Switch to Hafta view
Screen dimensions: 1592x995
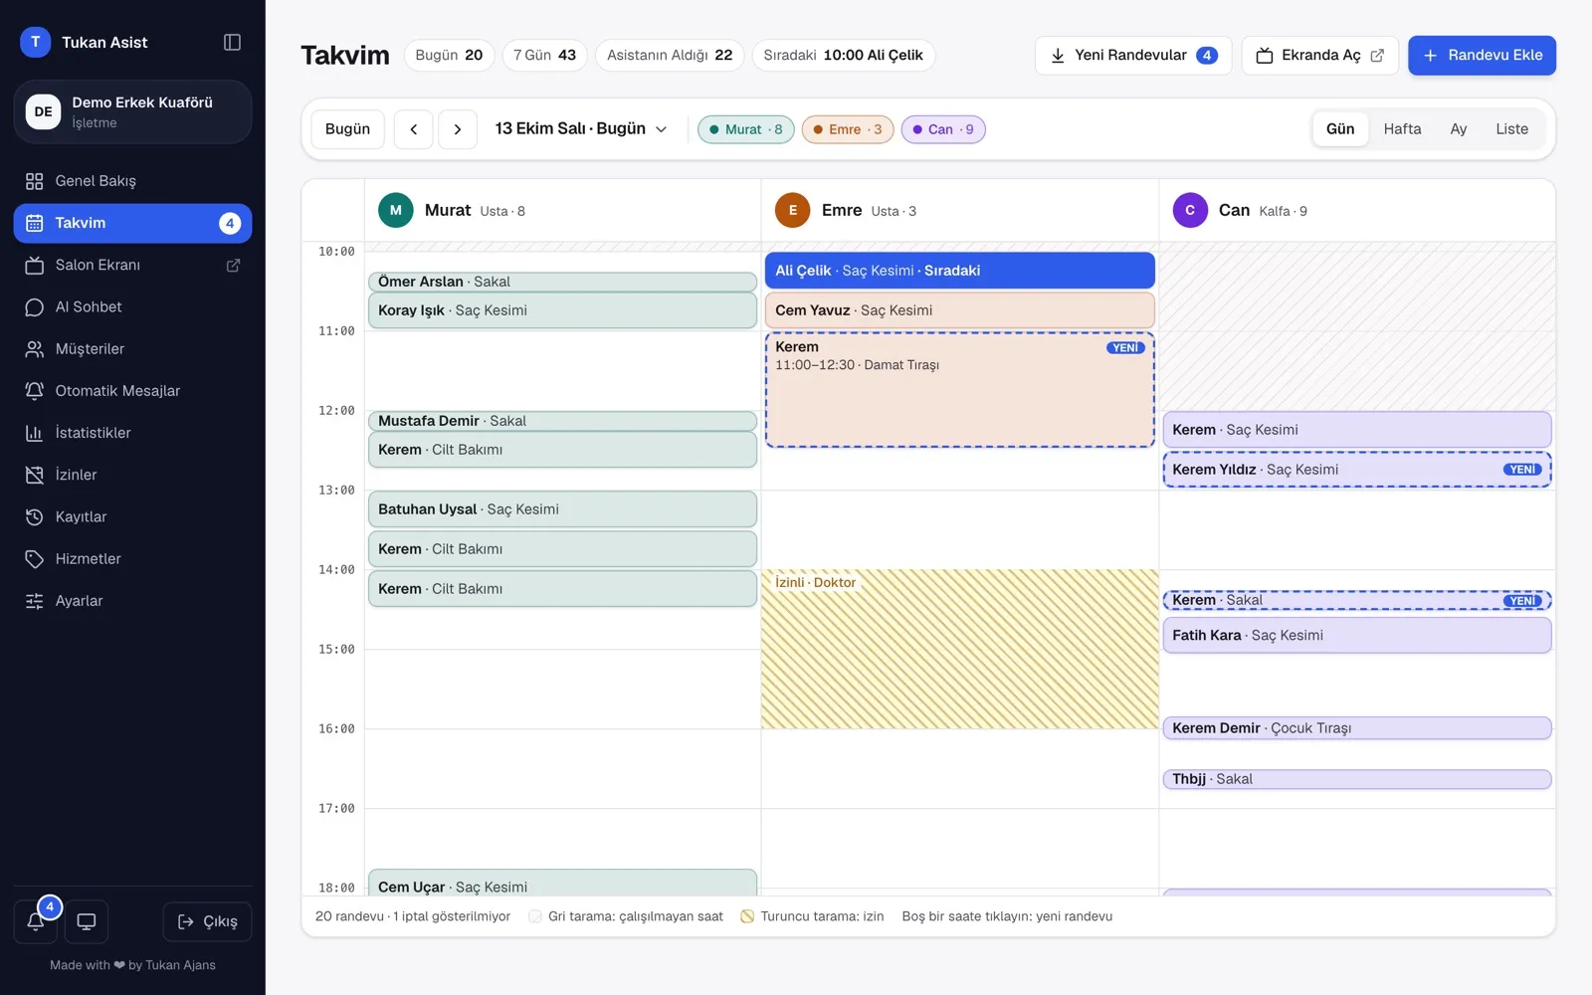point(1402,129)
